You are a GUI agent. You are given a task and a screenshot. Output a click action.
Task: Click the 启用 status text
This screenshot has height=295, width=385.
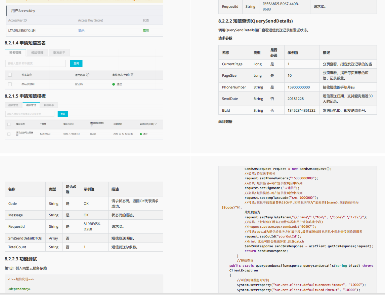pos(146,31)
